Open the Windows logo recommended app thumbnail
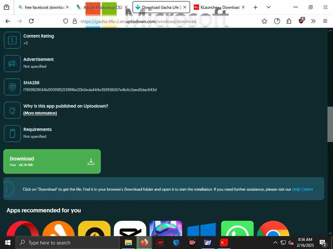This screenshot has height=249, width=333. [202, 229]
